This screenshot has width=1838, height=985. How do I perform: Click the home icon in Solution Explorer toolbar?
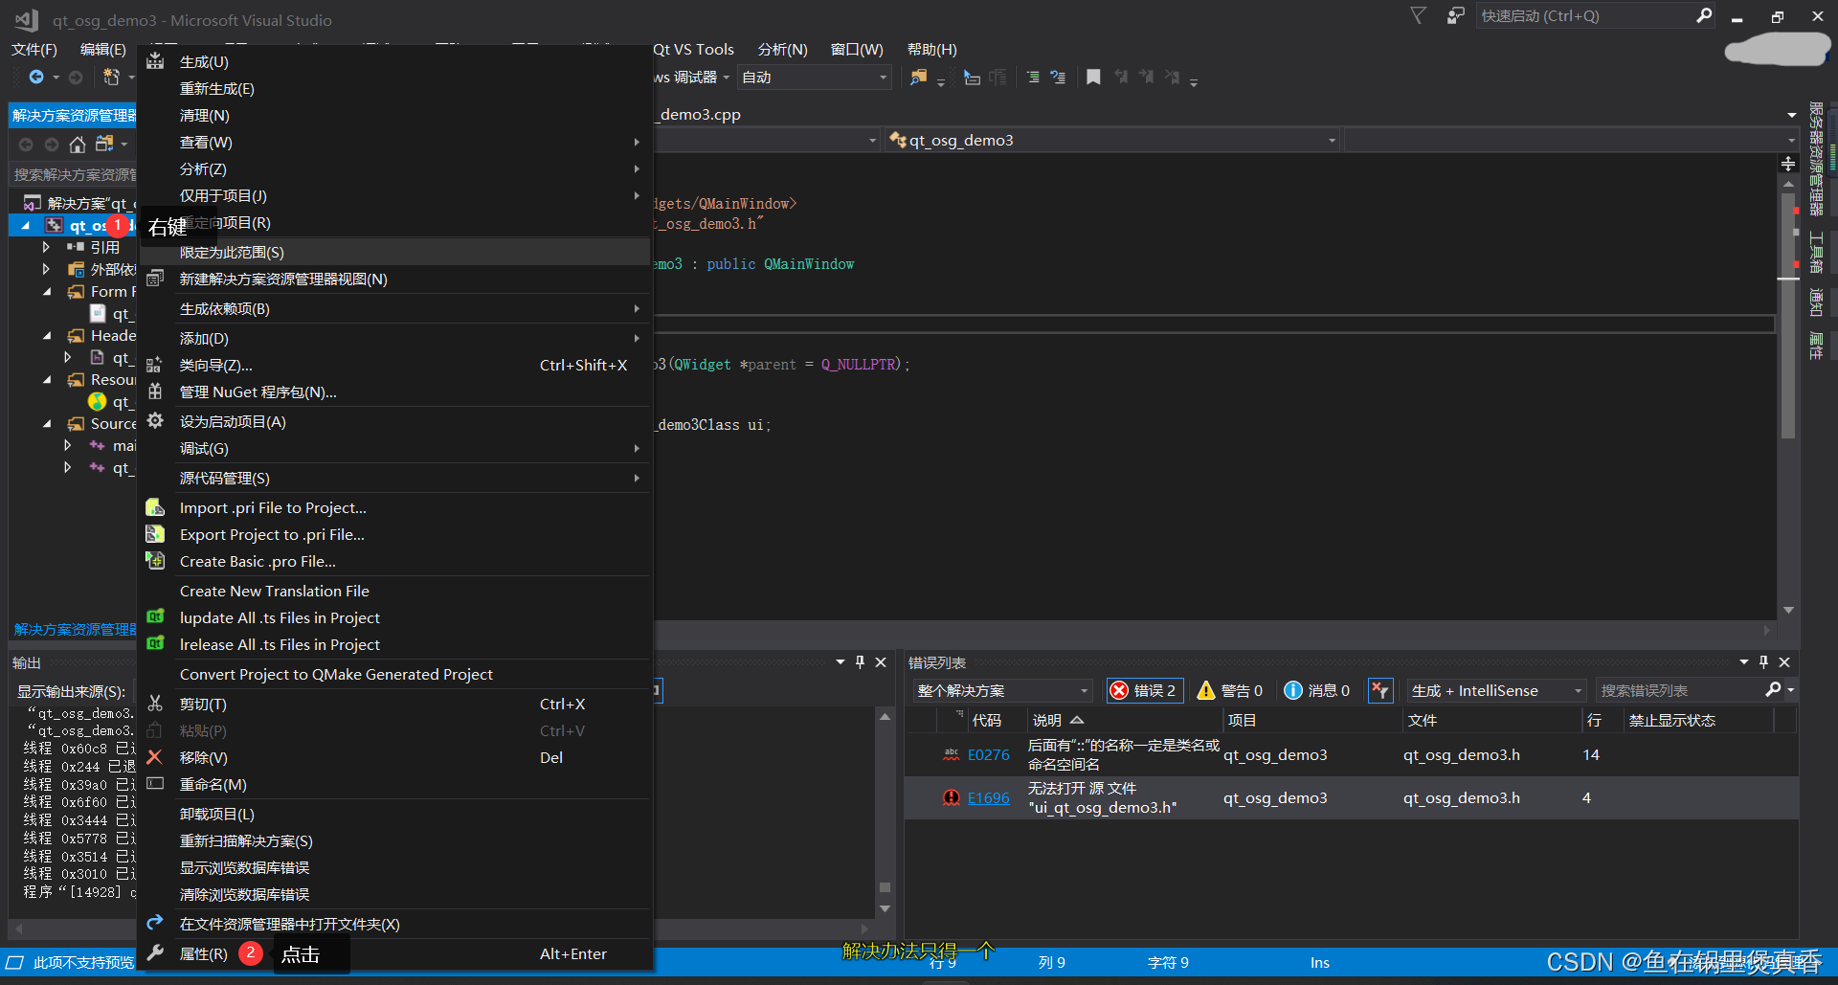[78, 145]
